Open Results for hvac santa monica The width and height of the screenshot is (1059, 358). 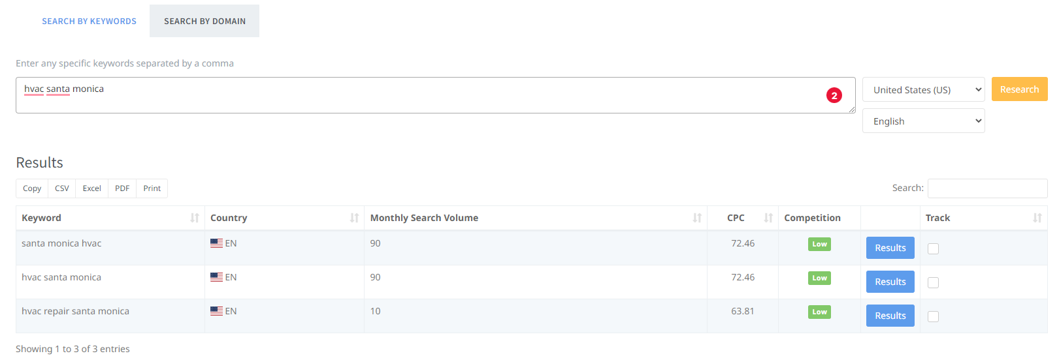(890, 282)
